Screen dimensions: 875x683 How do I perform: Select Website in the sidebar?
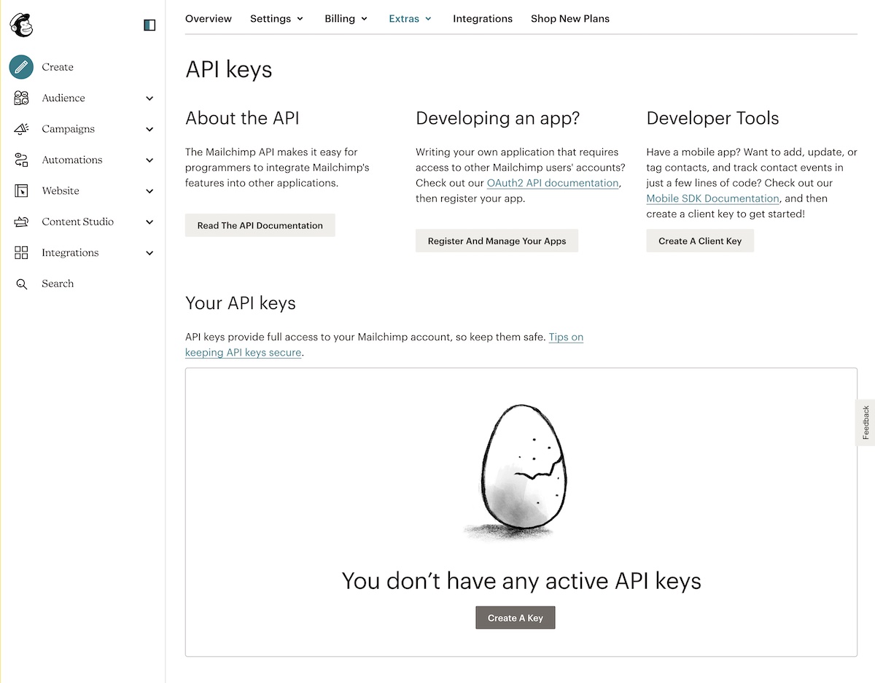tap(61, 191)
